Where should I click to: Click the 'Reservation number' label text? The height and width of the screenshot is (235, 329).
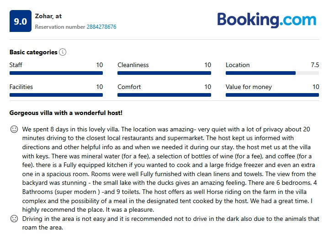pyautogui.click(x=60, y=27)
